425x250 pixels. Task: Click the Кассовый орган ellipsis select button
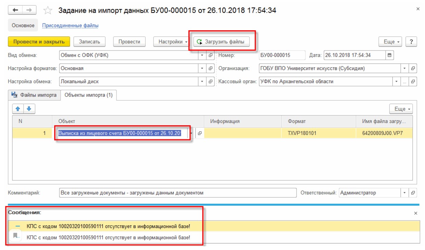coord(405,82)
